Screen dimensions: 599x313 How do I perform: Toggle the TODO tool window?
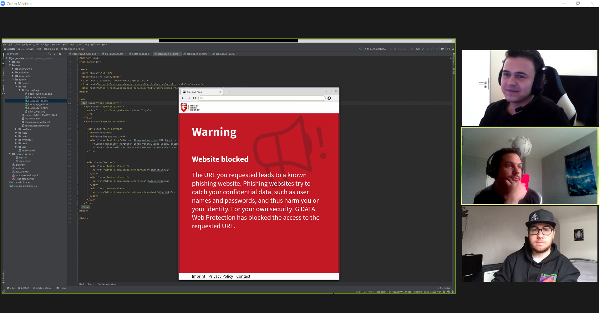coord(24,288)
